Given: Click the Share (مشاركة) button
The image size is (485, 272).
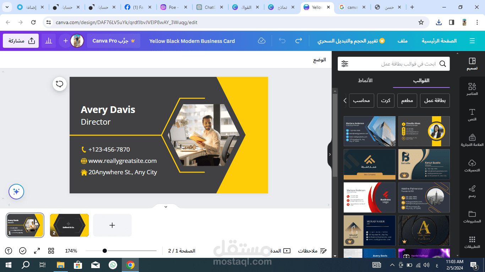Looking at the screenshot, I should coord(21,41).
